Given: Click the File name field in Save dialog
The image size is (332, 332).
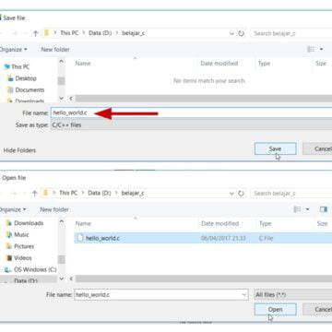Looking at the screenshot, I should (191, 113).
